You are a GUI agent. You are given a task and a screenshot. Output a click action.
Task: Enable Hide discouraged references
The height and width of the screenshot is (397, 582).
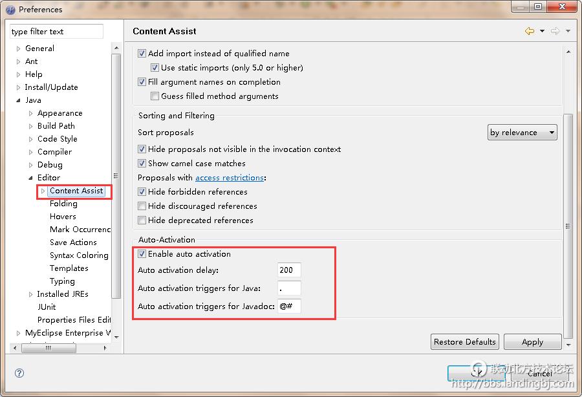(x=142, y=206)
